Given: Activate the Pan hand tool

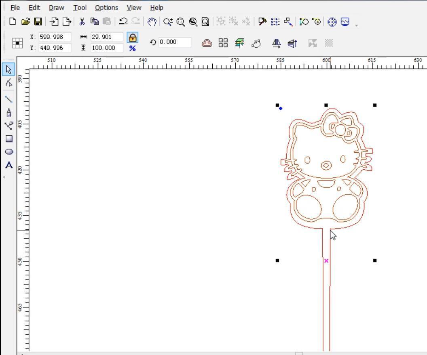Looking at the screenshot, I should tap(152, 22).
